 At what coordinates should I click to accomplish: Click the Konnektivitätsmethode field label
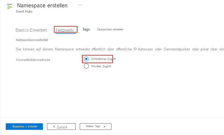(33, 60)
